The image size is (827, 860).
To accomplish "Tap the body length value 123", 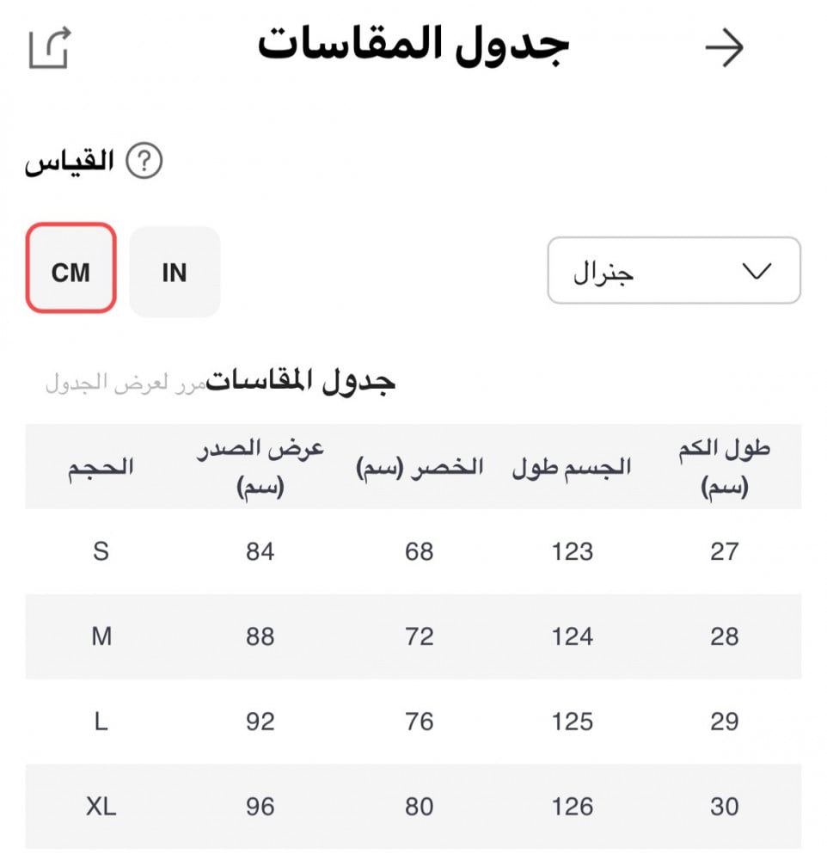I will [x=573, y=551].
